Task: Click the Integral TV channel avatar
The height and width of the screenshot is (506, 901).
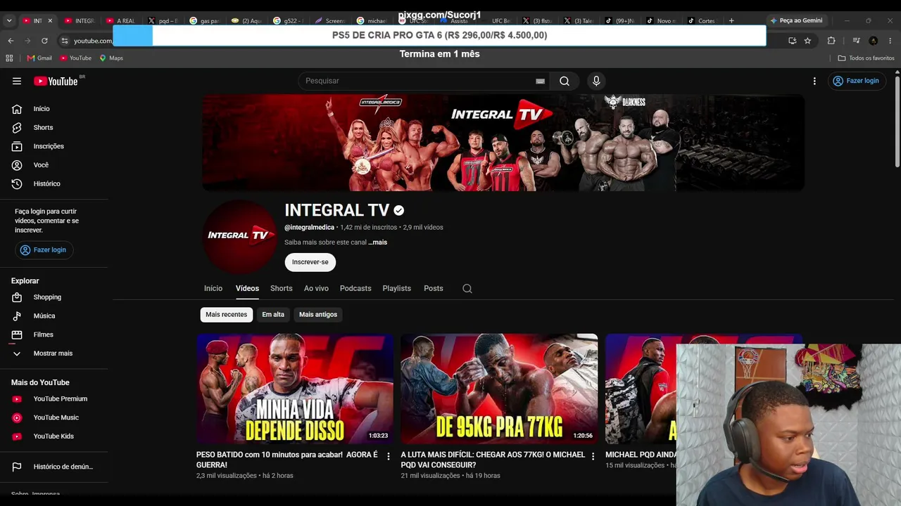Action: coord(239,236)
